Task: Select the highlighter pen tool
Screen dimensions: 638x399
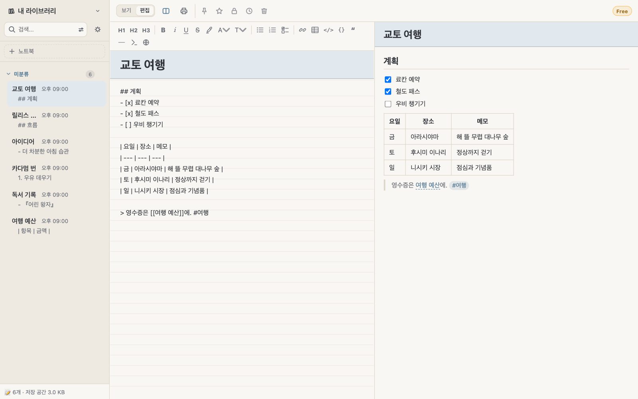Action: pyautogui.click(x=209, y=30)
